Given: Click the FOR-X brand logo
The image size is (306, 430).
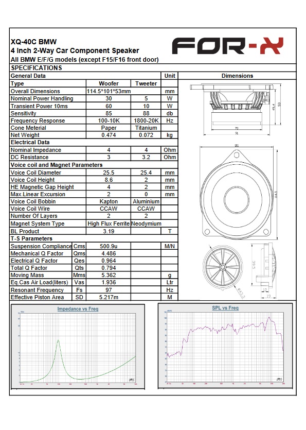Looking at the screenshot, I should [x=227, y=46].
